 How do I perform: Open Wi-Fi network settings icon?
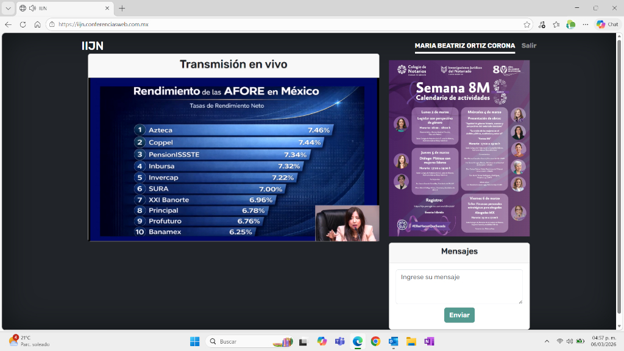pos(559,341)
